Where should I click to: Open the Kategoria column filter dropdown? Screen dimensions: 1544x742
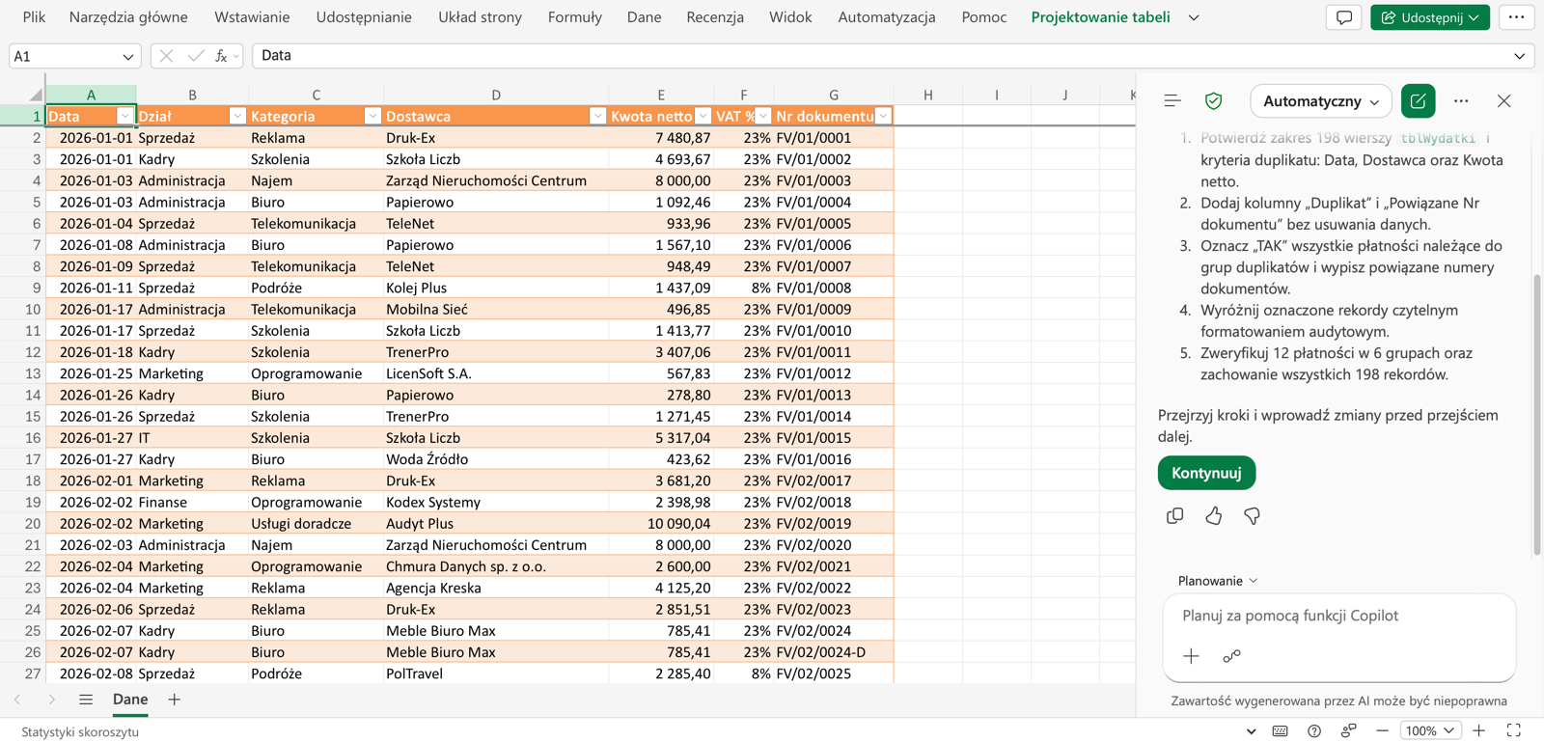tap(372, 116)
